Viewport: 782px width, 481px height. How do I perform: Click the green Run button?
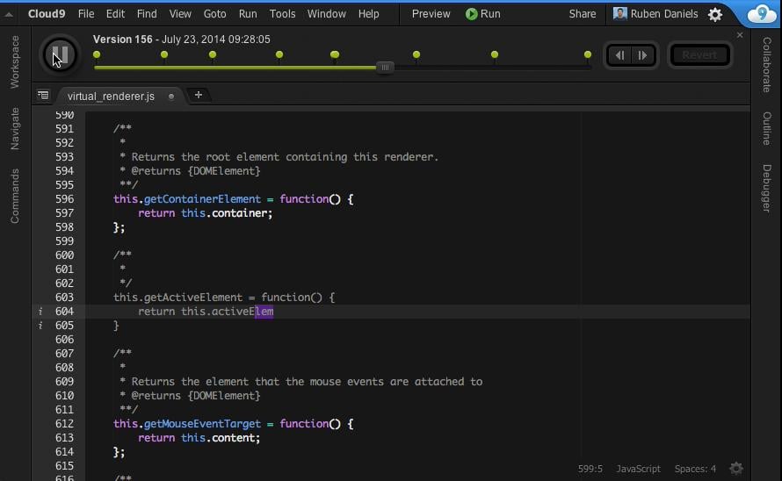point(482,14)
